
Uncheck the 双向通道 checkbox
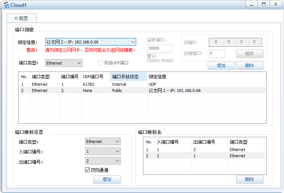87,170
